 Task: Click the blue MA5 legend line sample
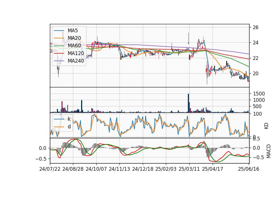59,31
